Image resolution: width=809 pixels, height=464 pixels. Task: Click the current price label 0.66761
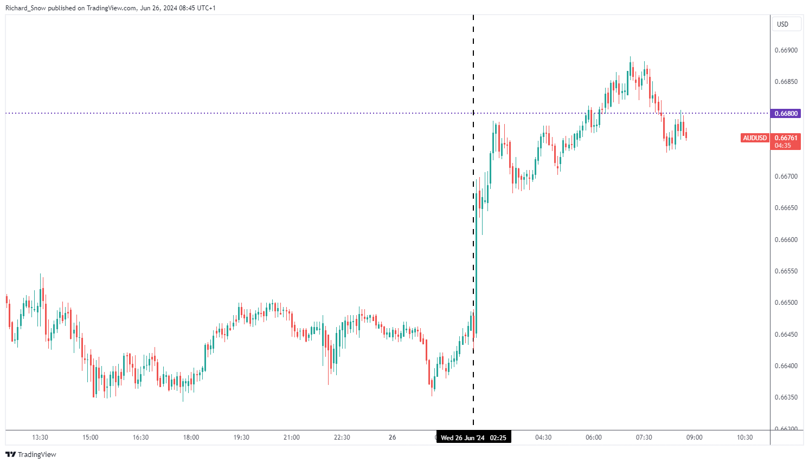coord(786,138)
